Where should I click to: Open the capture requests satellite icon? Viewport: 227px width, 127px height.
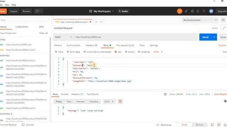click(186, 11)
